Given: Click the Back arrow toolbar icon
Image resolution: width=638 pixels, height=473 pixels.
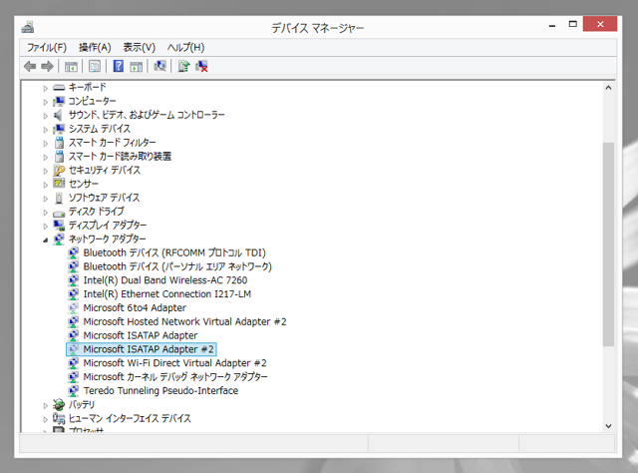Looking at the screenshot, I should [30, 66].
